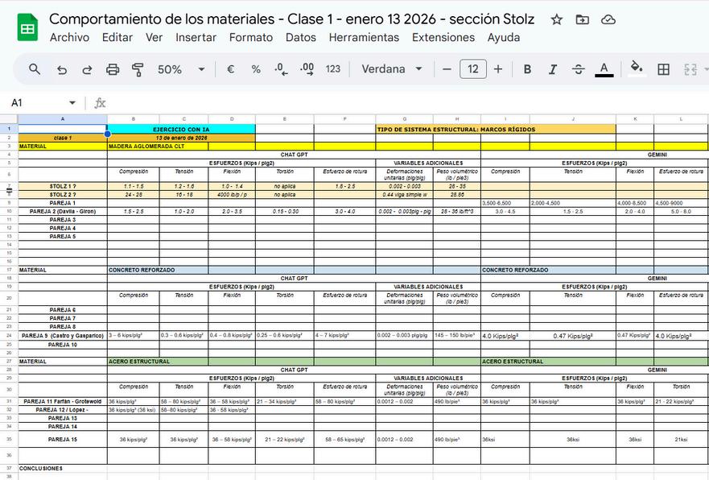
Task: Click the font size field showing 12
Action: coord(473,69)
